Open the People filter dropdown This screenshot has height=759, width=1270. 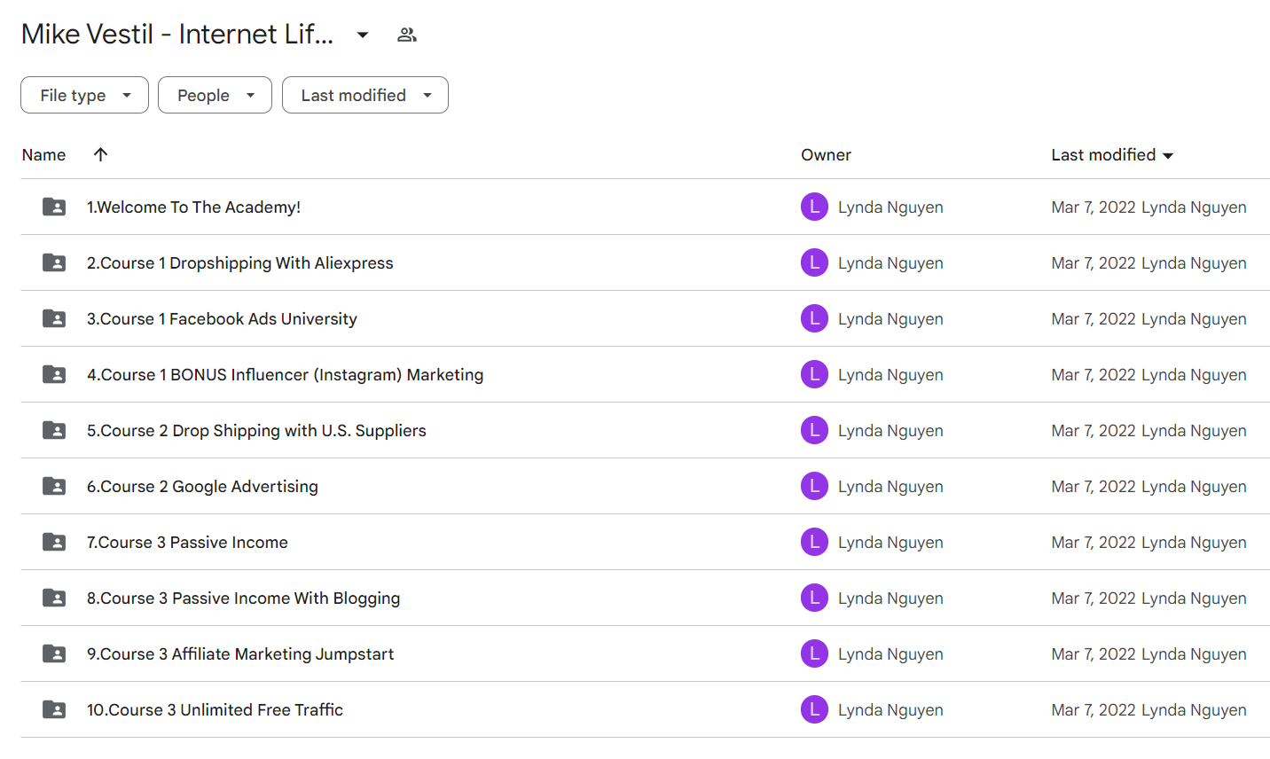[215, 95]
